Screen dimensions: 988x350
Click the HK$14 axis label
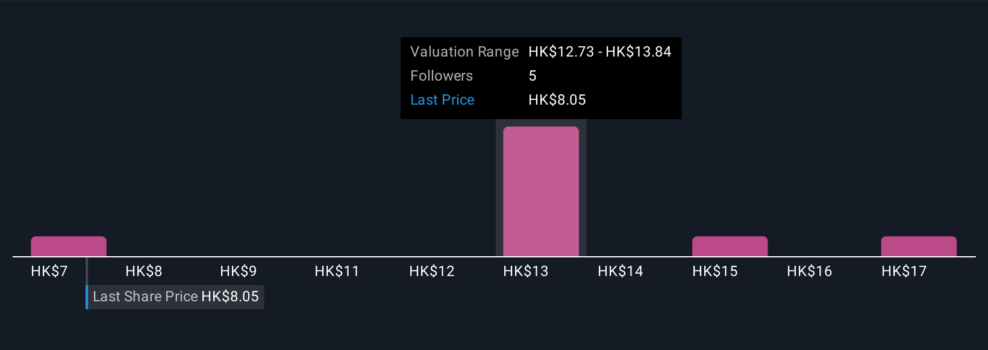point(621,271)
